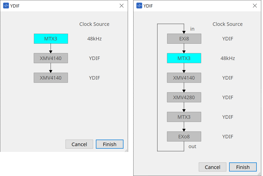Image resolution: width=263 pixels, height=176 pixels.
Task: Click the 48kHz clock source in right dialog
Action: click(228, 58)
